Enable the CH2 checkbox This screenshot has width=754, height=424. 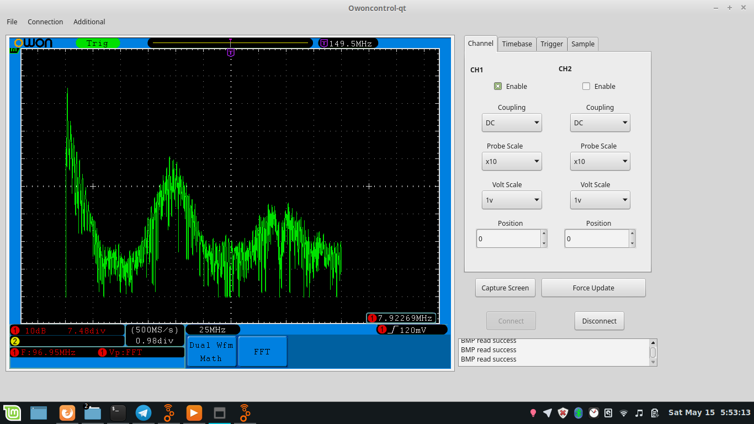tap(586, 86)
